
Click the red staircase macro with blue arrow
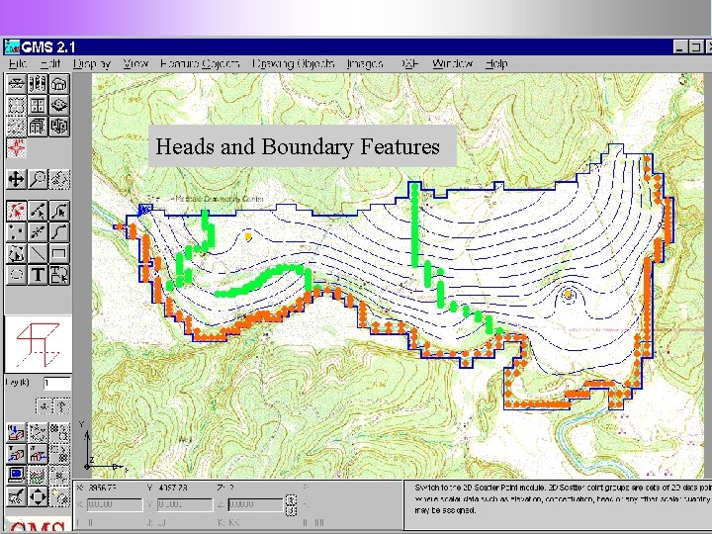38,454
